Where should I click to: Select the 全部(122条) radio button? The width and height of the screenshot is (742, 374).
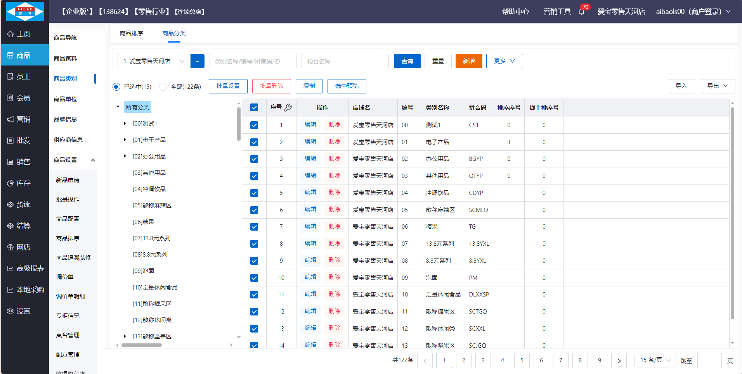click(163, 87)
